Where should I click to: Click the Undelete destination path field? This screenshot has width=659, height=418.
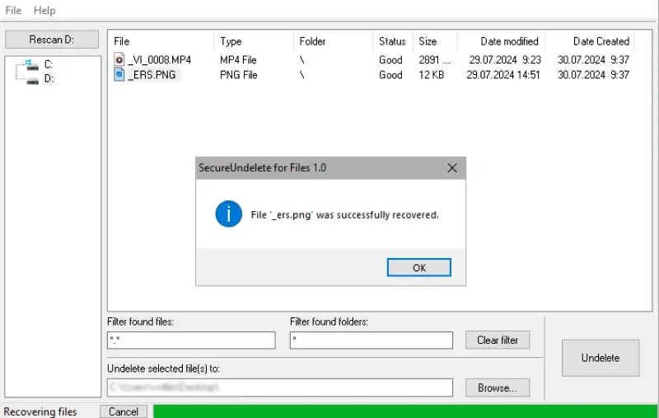(x=280, y=387)
